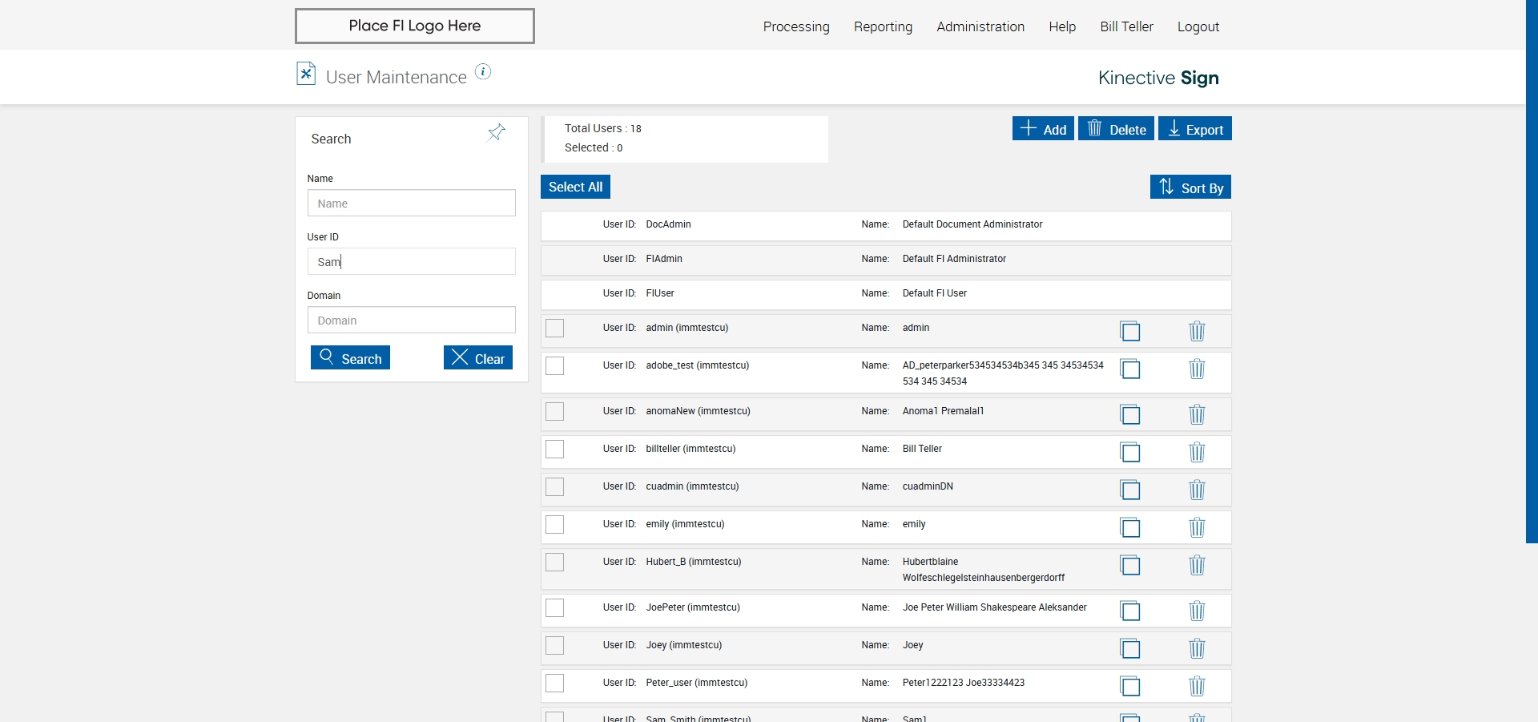
Task: Copy the JoePeter user
Action: 1130,611
